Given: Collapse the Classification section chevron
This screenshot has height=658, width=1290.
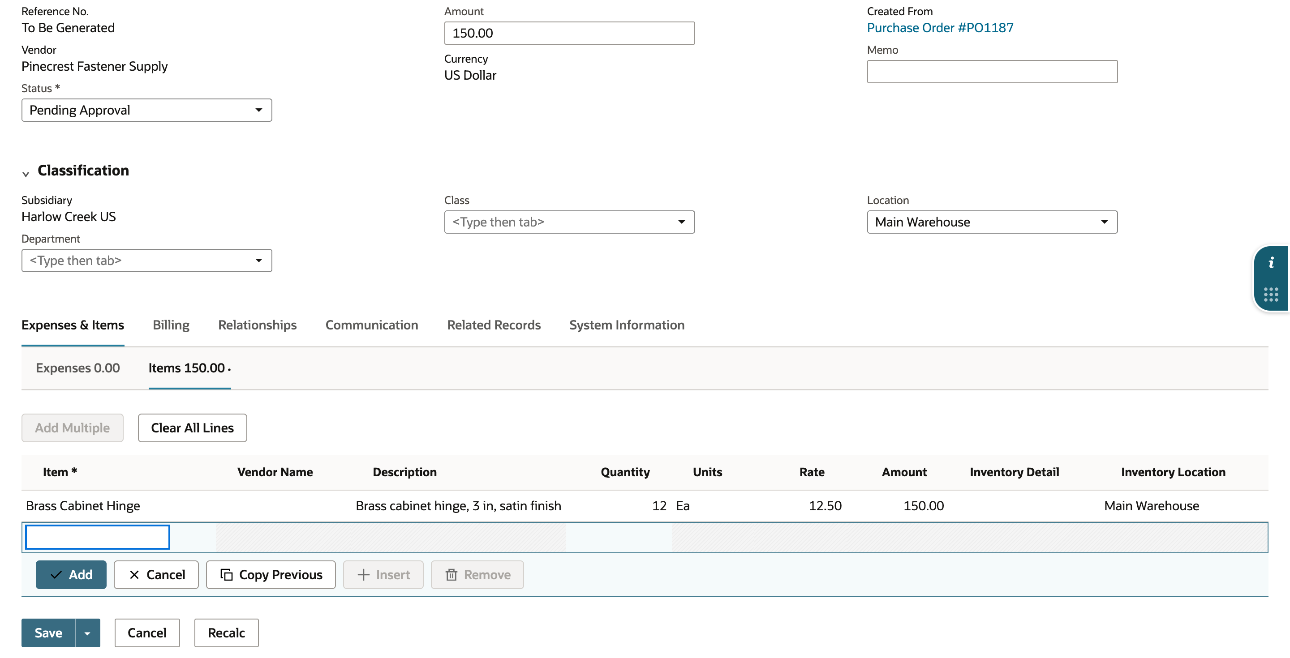Looking at the screenshot, I should coord(26,174).
